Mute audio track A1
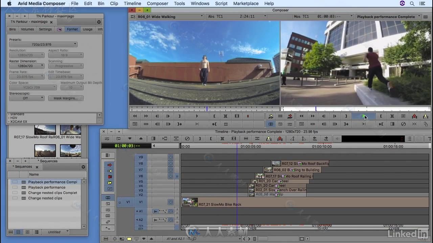The image size is (433, 243). coord(177,213)
